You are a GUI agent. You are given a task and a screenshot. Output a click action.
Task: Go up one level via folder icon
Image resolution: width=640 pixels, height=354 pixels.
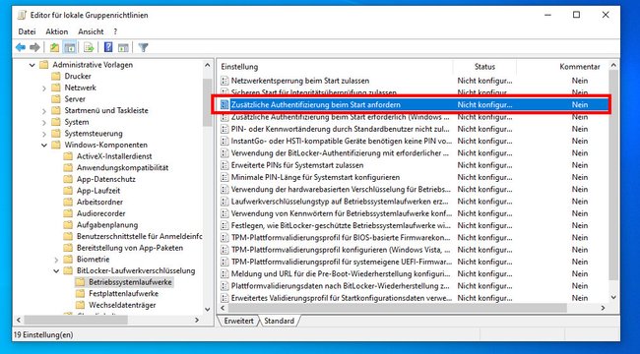54,48
